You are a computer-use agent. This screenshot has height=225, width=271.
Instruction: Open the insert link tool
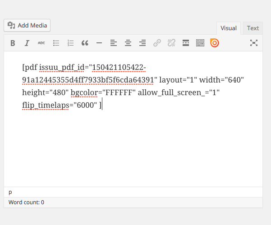tap(157, 43)
